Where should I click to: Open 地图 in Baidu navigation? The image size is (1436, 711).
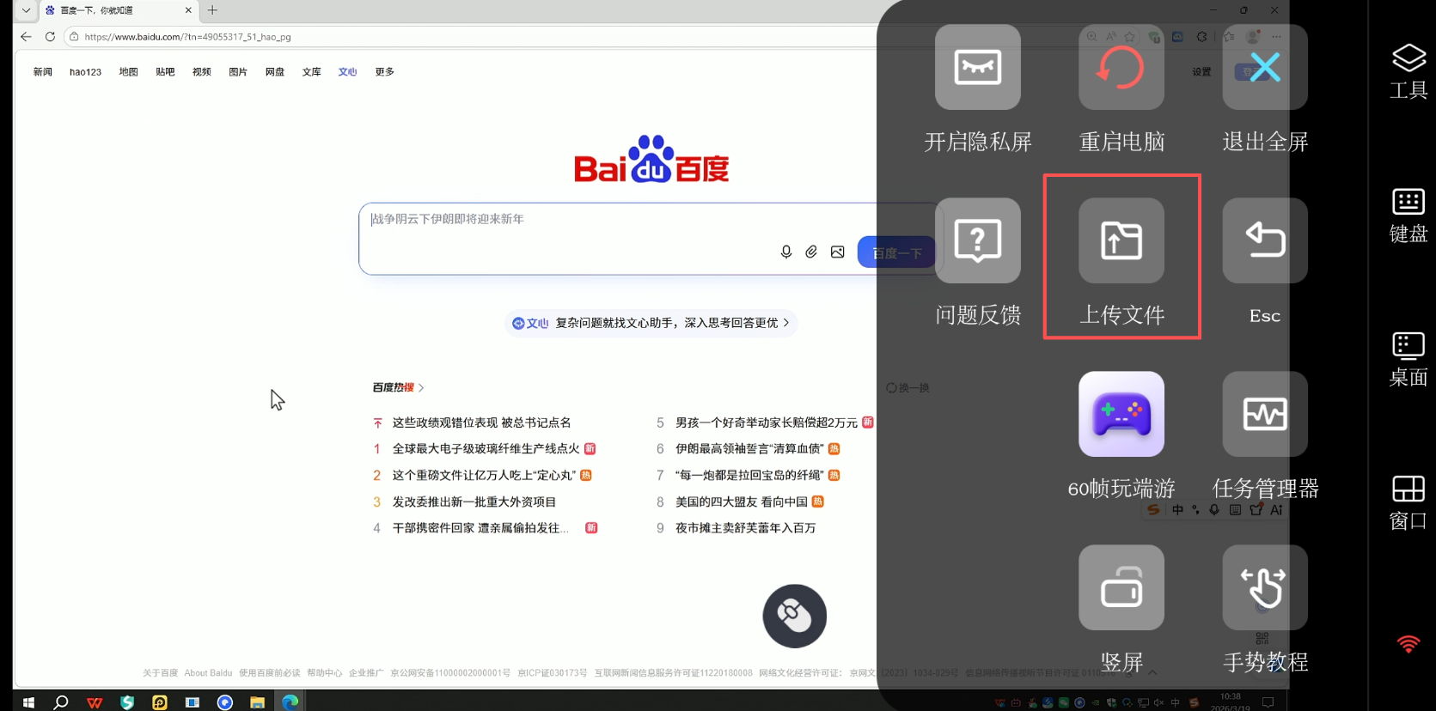(x=128, y=72)
